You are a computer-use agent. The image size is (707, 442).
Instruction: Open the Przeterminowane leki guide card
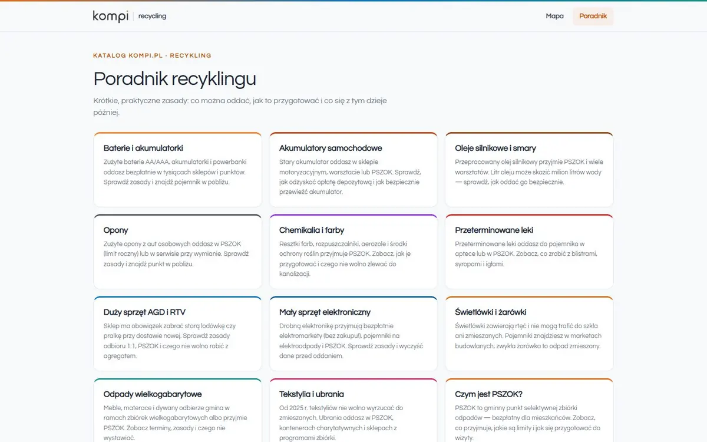(529, 252)
